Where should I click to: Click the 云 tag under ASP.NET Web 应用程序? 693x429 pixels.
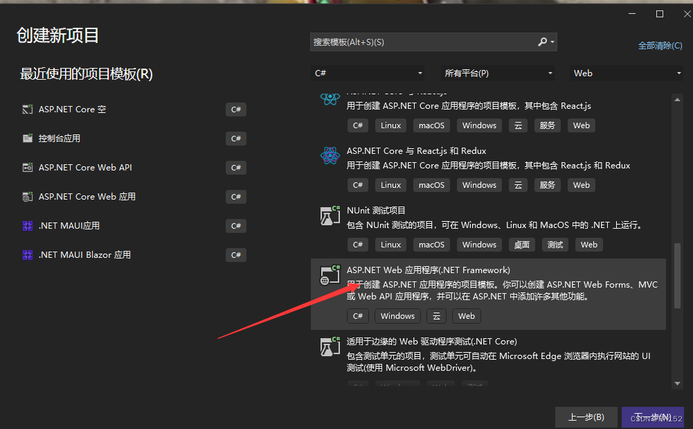(x=436, y=316)
